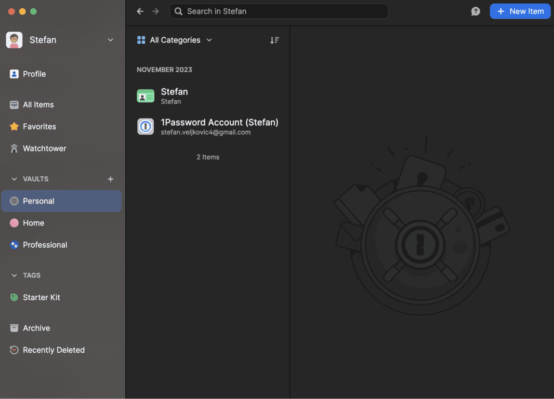Screen dimensions: 554x399
Task: Click the back navigation arrow
Action: [140, 11]
